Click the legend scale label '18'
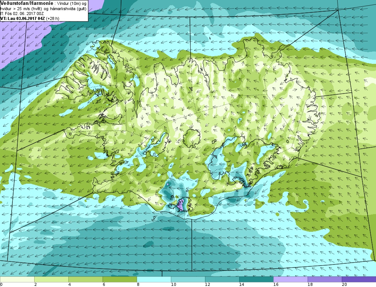The width and height of the screenshot is (376, 287). click(310, 285)
